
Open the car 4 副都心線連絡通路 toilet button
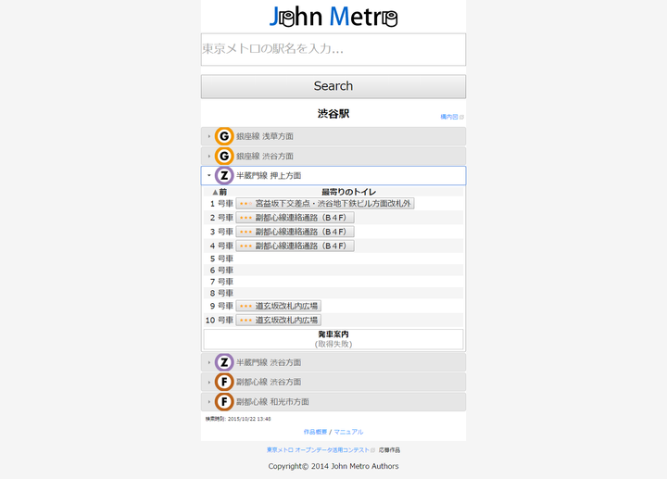[x=296, y=246]
